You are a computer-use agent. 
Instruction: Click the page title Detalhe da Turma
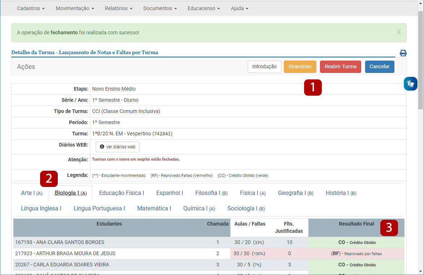[85, 52]
